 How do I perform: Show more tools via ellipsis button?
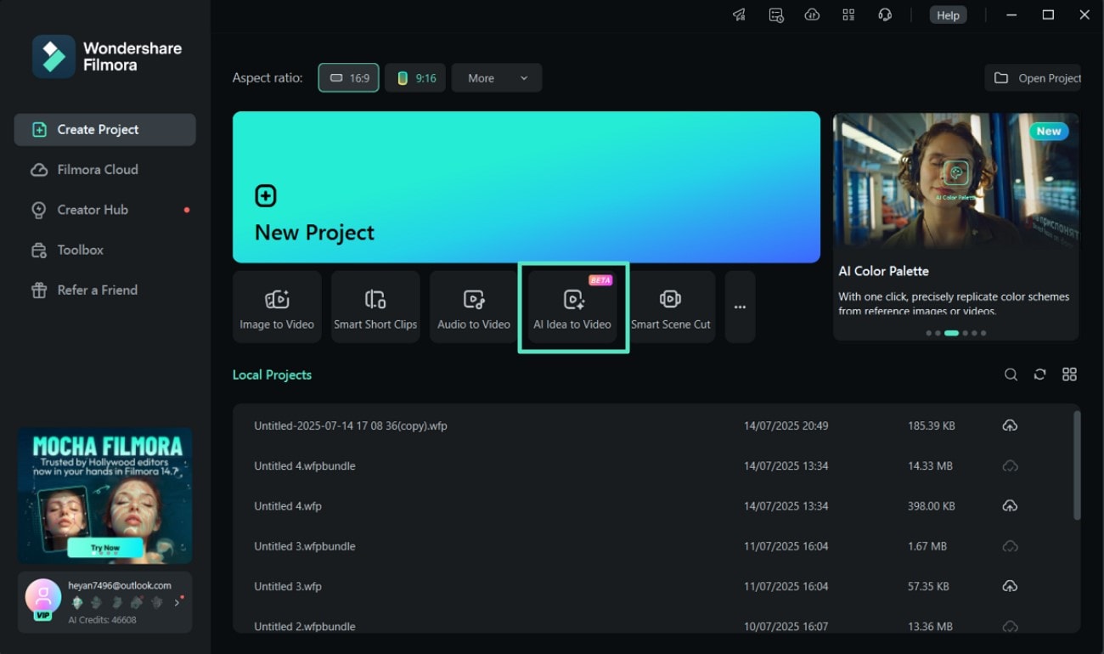pyautogui.click(x=740, y=307)
